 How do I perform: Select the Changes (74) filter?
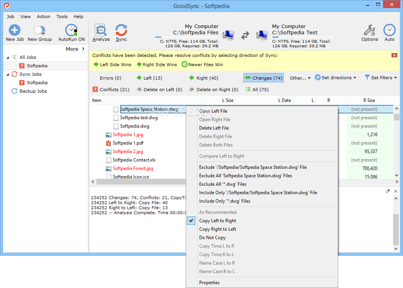[x=263, y=78]
